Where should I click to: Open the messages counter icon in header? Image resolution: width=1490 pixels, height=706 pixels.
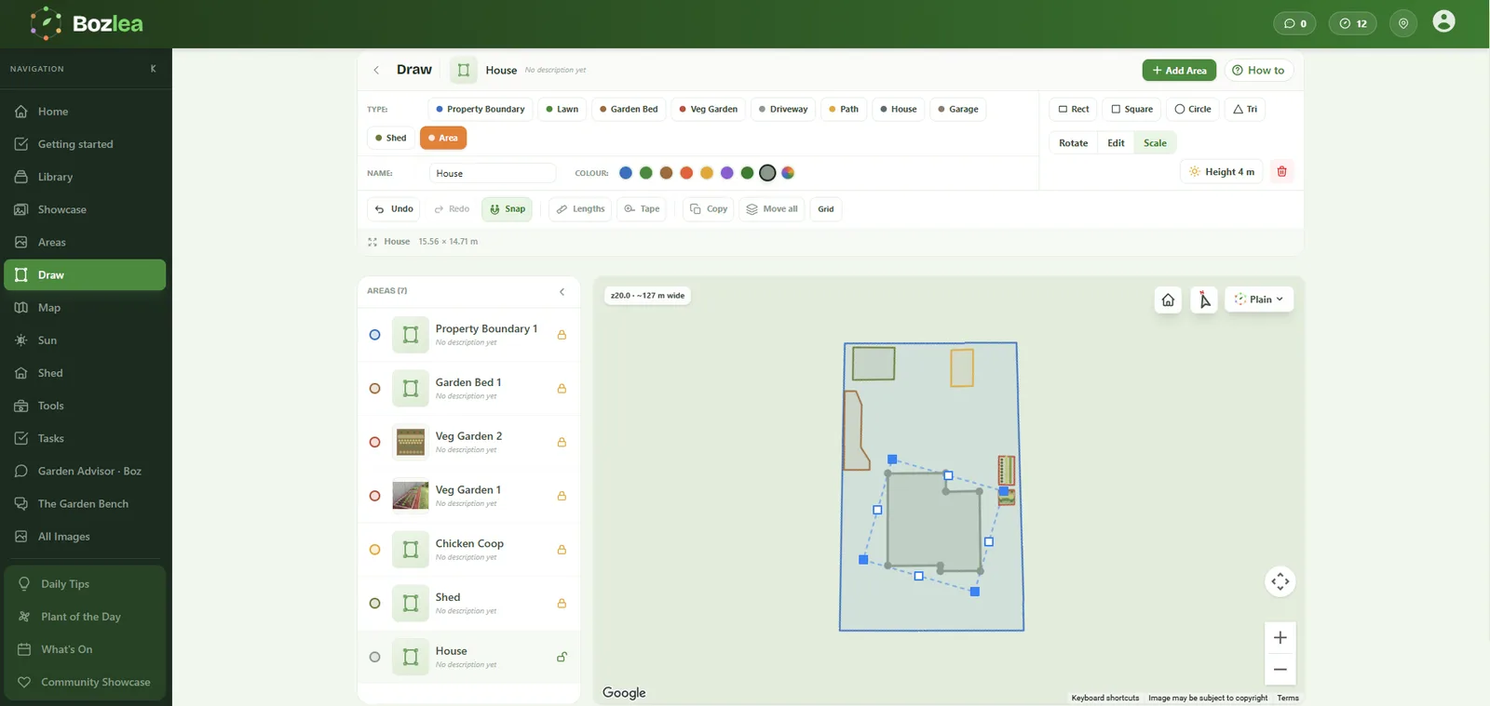tap(1294, 23)
